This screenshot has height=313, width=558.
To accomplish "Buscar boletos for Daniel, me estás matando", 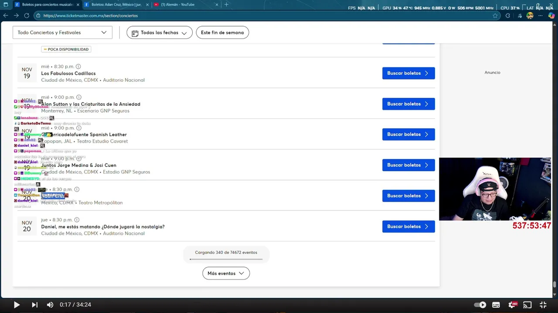I will [x=408, y=226].
